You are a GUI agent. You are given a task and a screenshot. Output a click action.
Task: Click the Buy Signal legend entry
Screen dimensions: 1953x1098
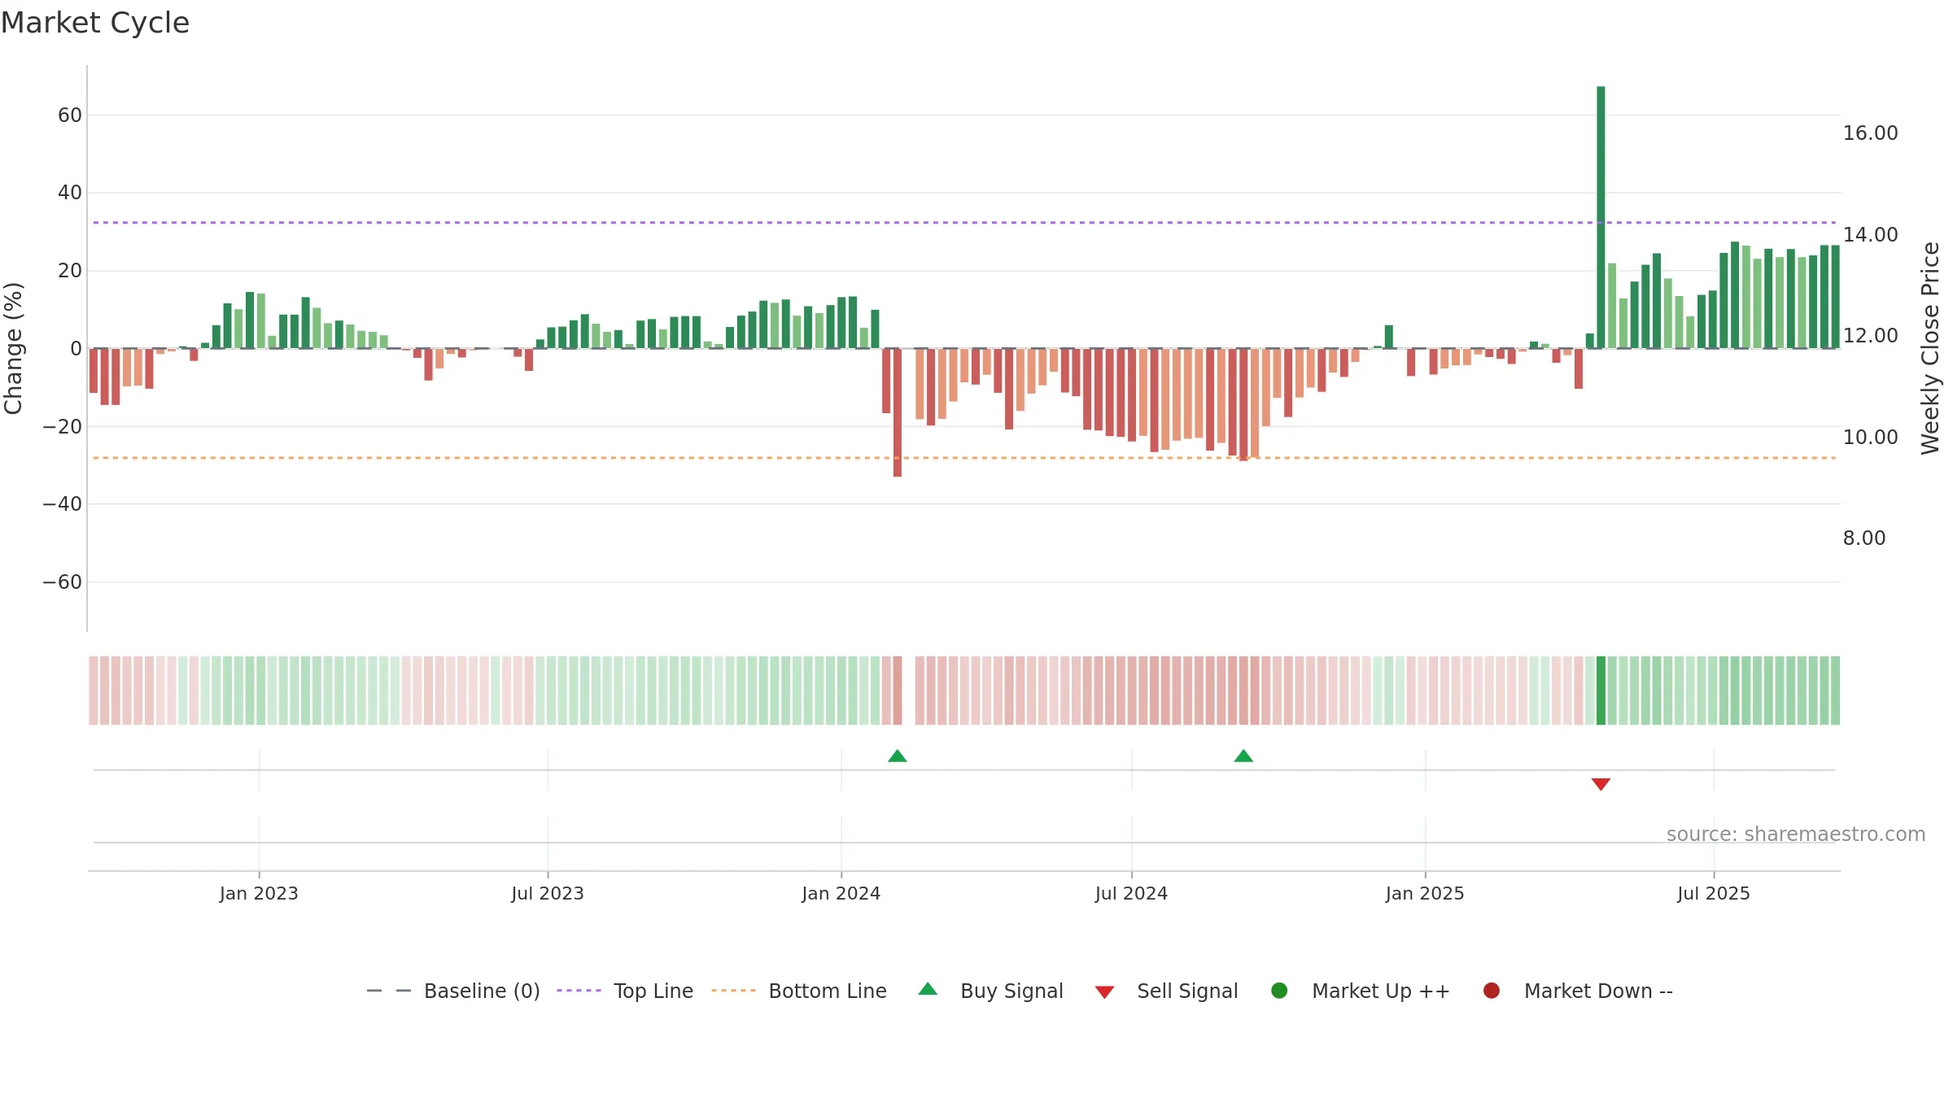click(x=990, y=991)
